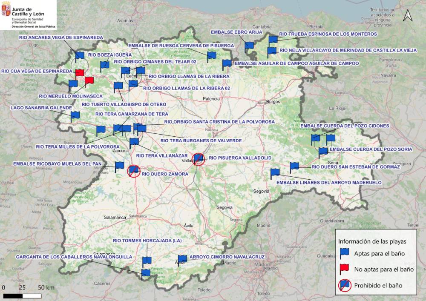Click the north arrow compass symbol
Screen dimensions: 426x301
[408, 15]
